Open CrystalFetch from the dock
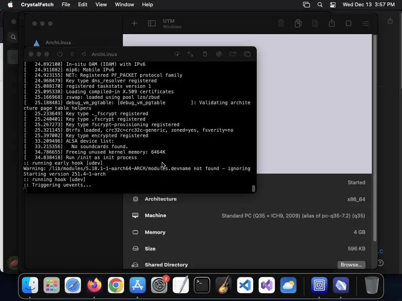This screenshot has height=301, width=402. tap(341, 285)
